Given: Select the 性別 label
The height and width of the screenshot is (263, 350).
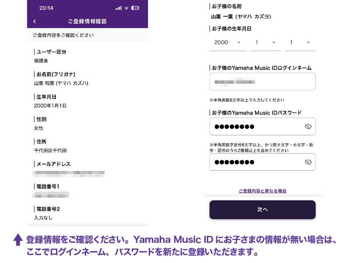Looking at the screenshot, I should pyautogui.click(x=41, y=119).
